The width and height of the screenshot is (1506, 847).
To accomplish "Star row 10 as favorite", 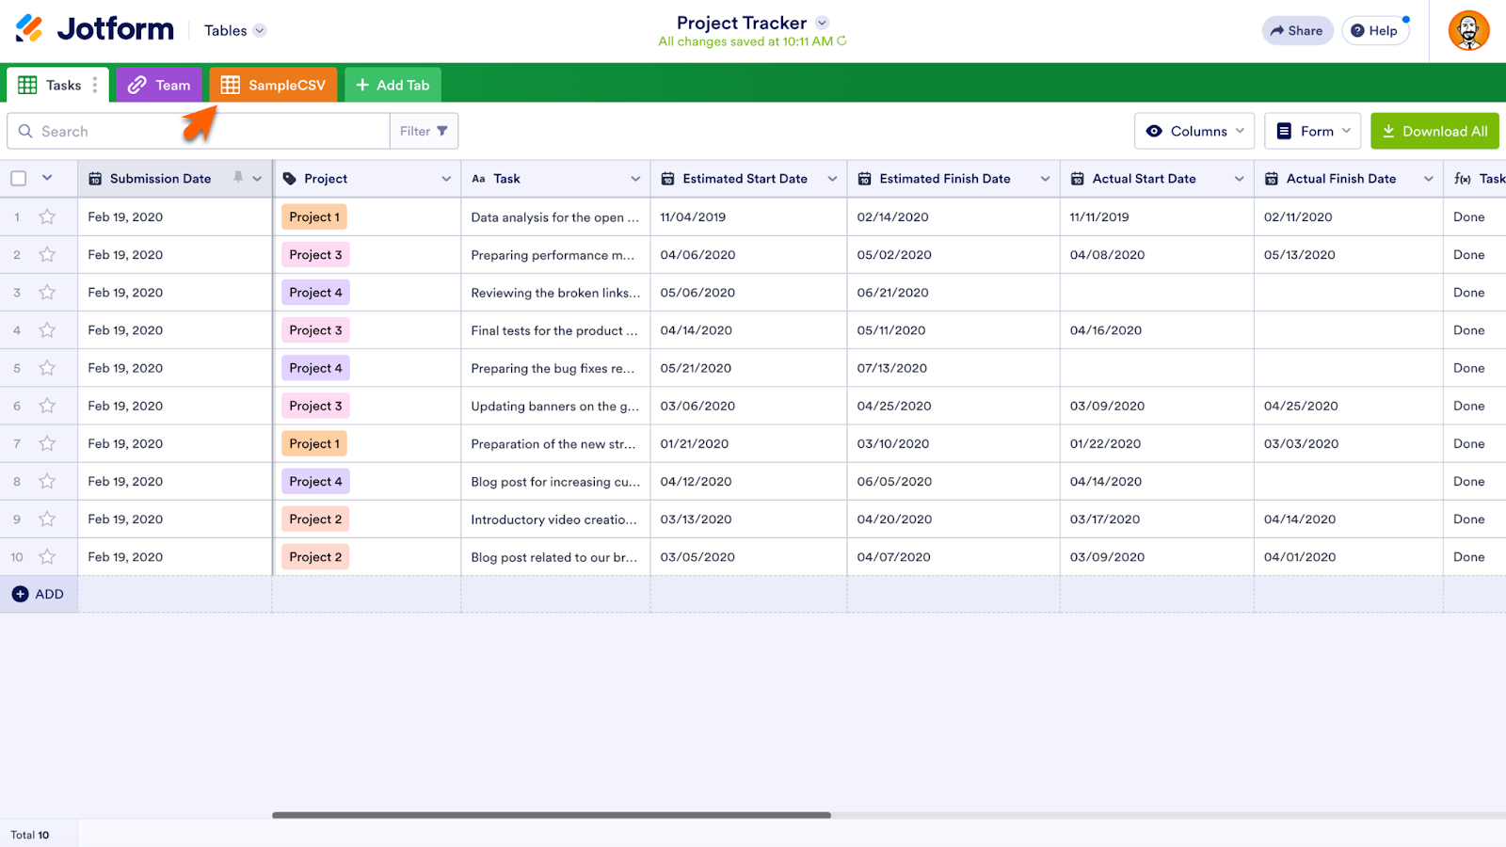I will click(47, 557).
